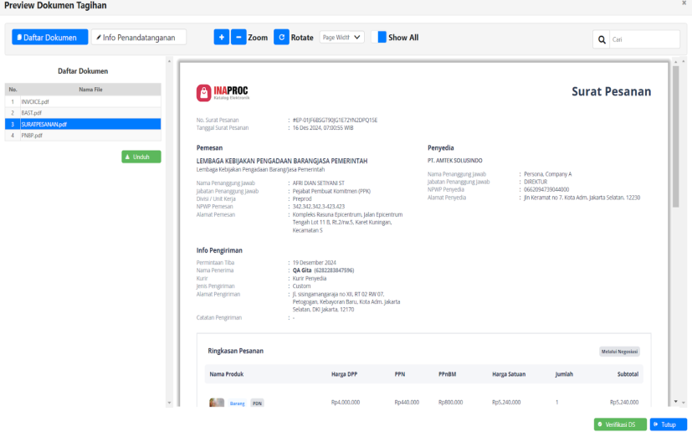
Task: Click the search magnifier icon
Action: (x=601, y=39)
